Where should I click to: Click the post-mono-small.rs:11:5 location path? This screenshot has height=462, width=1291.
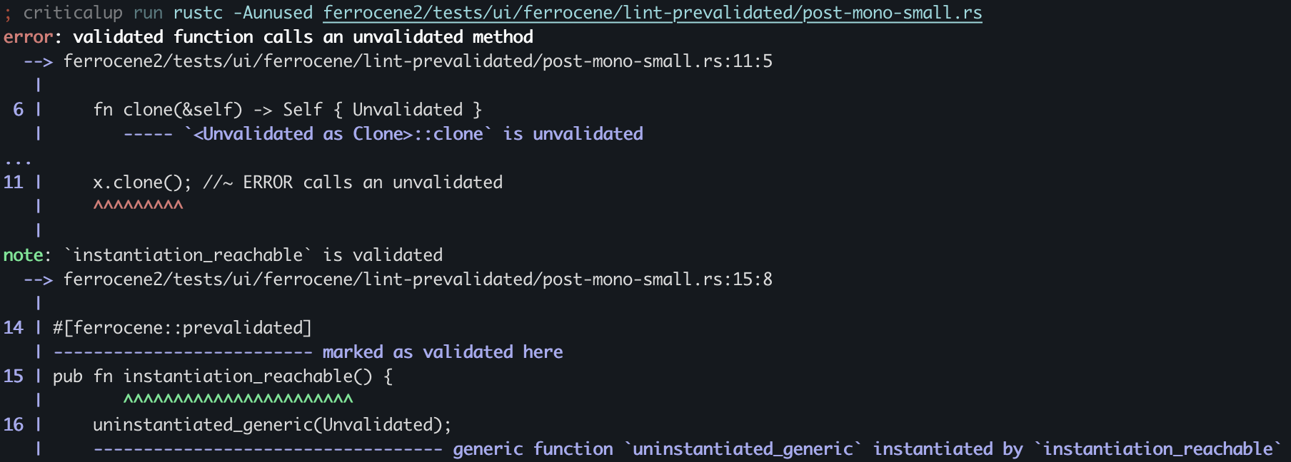pos(418,61)
